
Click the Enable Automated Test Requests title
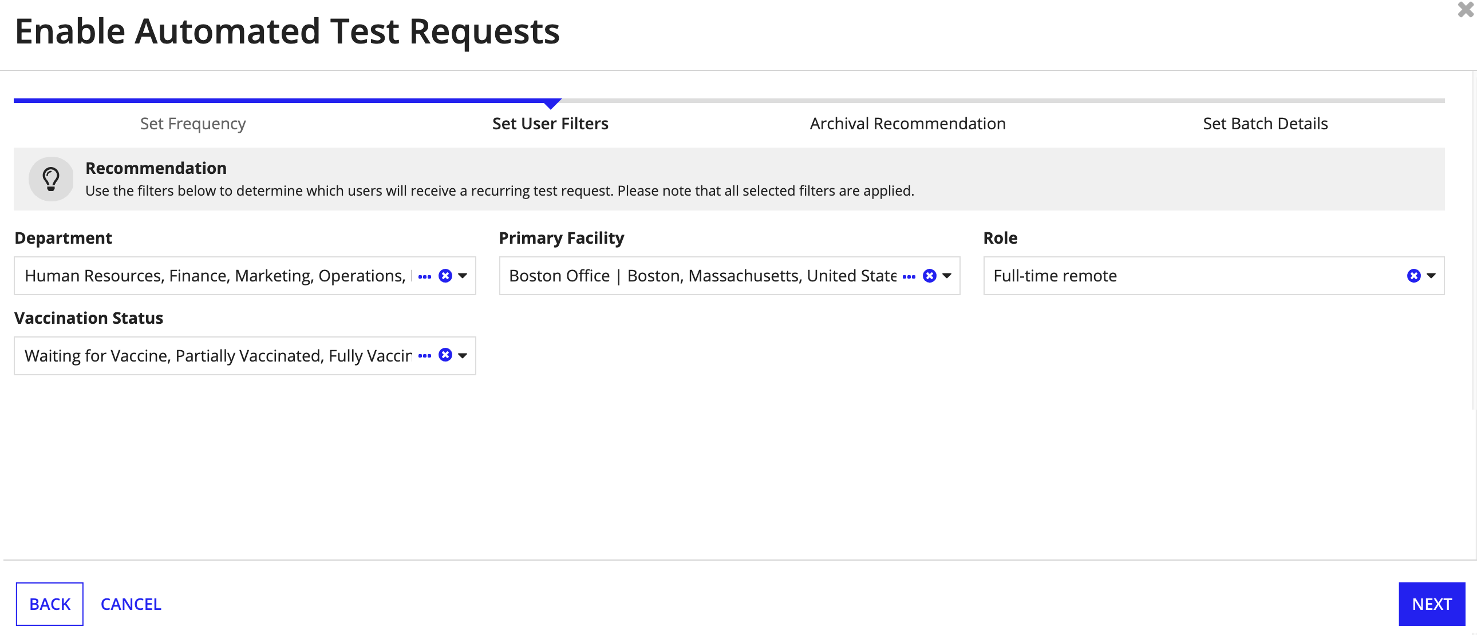click(x=287, y=31)
